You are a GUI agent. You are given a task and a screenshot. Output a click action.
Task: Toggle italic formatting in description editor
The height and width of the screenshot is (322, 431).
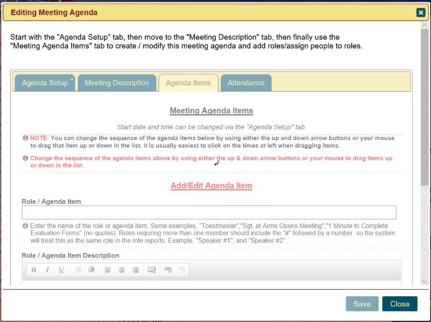47,270
